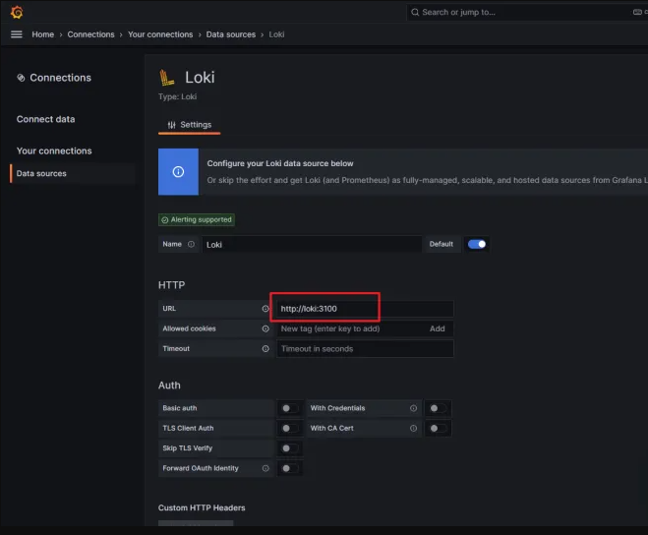Click the Name input field containing Loki
The width and height of the screenshot is (648, 535).
point(312,244)
